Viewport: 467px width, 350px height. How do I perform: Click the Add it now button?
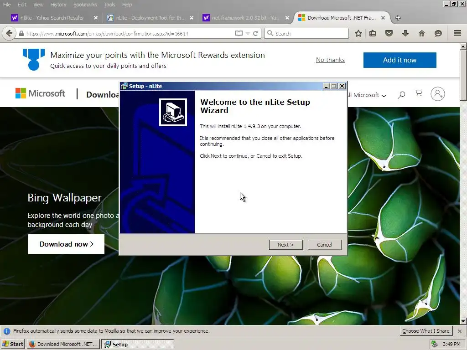[x=400, y=60]
